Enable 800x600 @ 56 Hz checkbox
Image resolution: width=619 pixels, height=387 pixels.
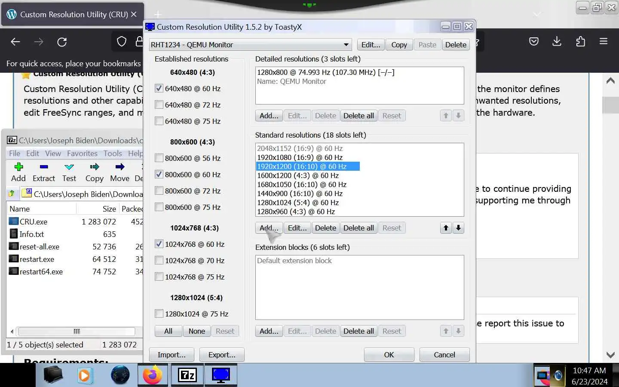[x=159, y=158]
